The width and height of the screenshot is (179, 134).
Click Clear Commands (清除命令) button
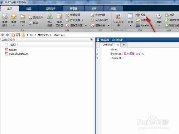(x=98, y=25)
